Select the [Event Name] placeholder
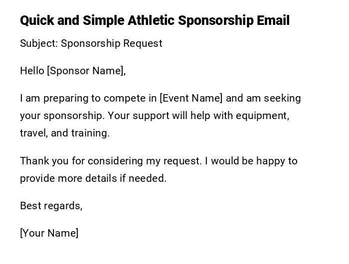The height and width of the screenshot is (264, 349). [191, 98]
